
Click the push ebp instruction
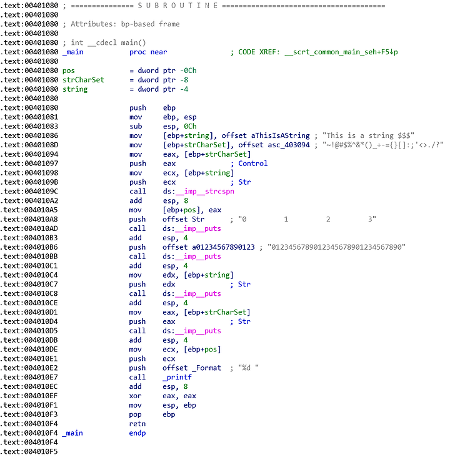(152, 107)
